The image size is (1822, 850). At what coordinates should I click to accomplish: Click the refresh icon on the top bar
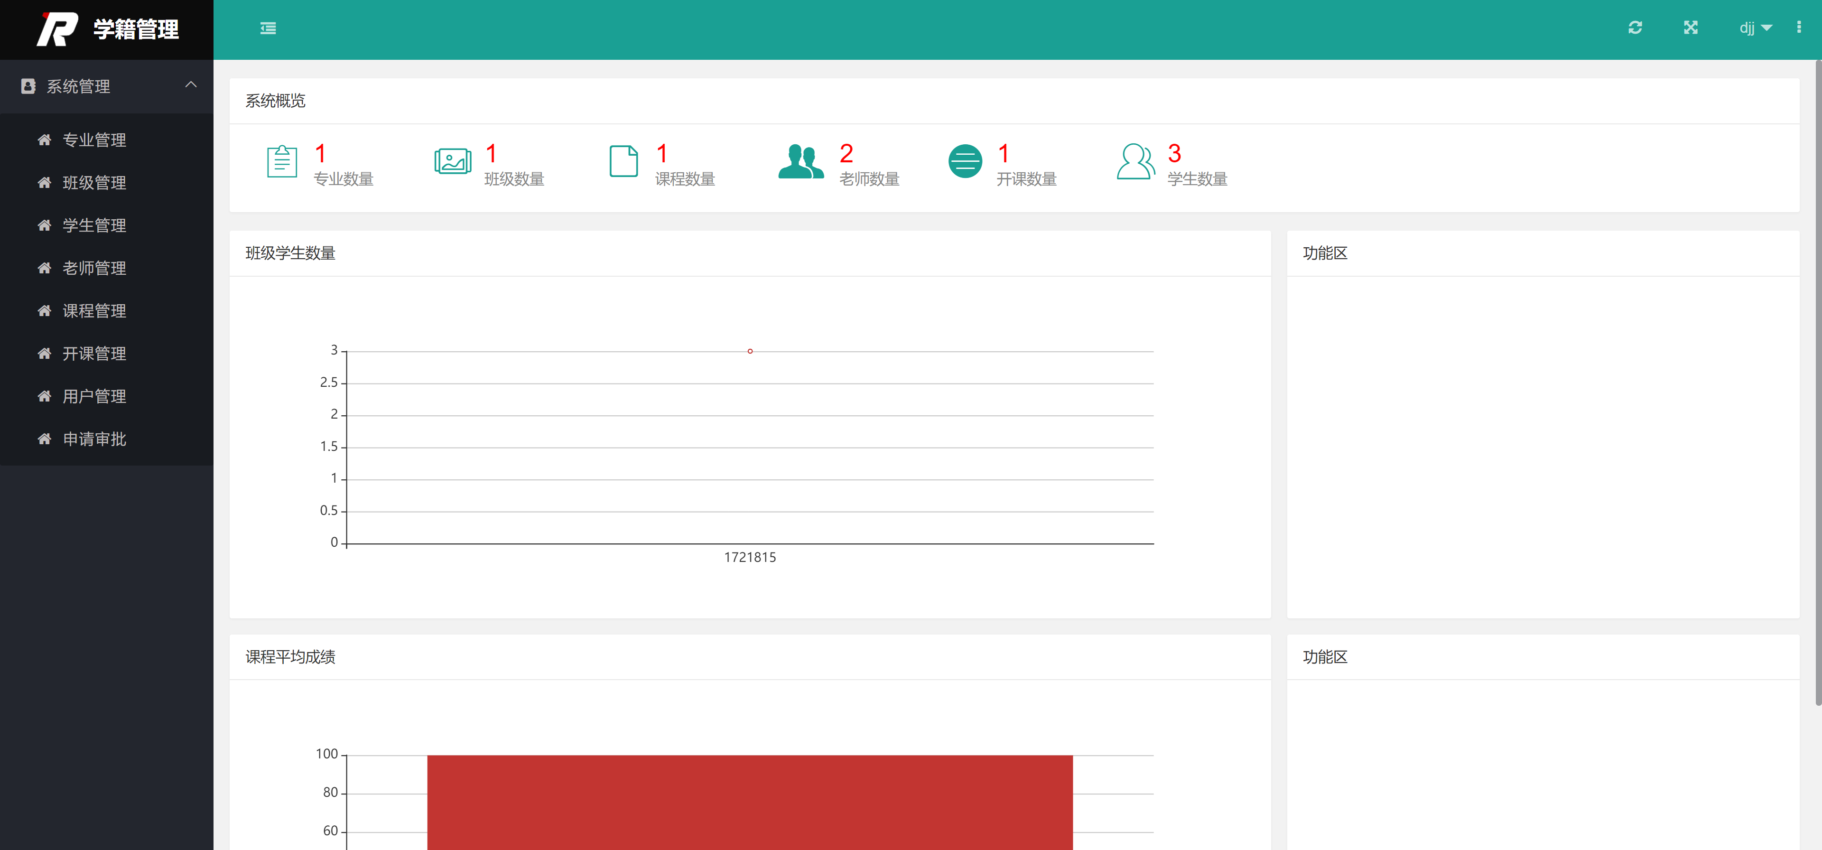coord(1635,28)
